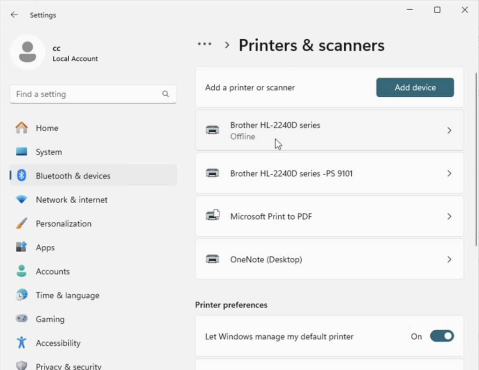Expand the OneNote (Desktop) chevron
This screenshot has height=370, width=479.
coord(449,259)
